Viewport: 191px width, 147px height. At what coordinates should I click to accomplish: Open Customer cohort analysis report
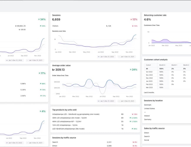[156, 60]
